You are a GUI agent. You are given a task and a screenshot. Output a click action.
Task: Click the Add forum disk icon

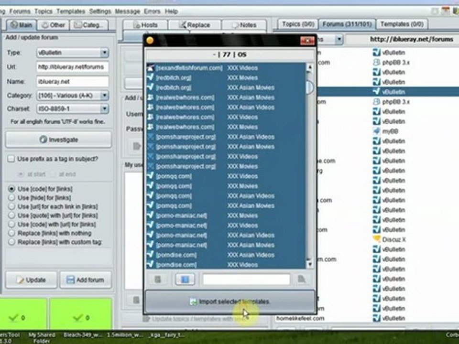[70, 280]
